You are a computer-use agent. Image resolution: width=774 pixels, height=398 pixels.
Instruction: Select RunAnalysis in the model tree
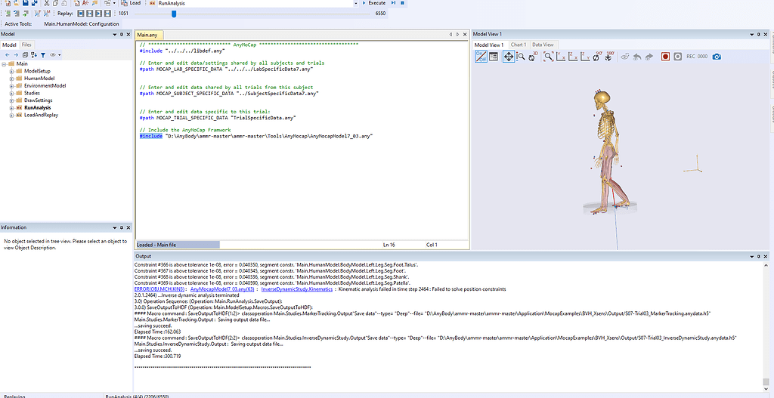pyautogui.click(x=37, y=107)
